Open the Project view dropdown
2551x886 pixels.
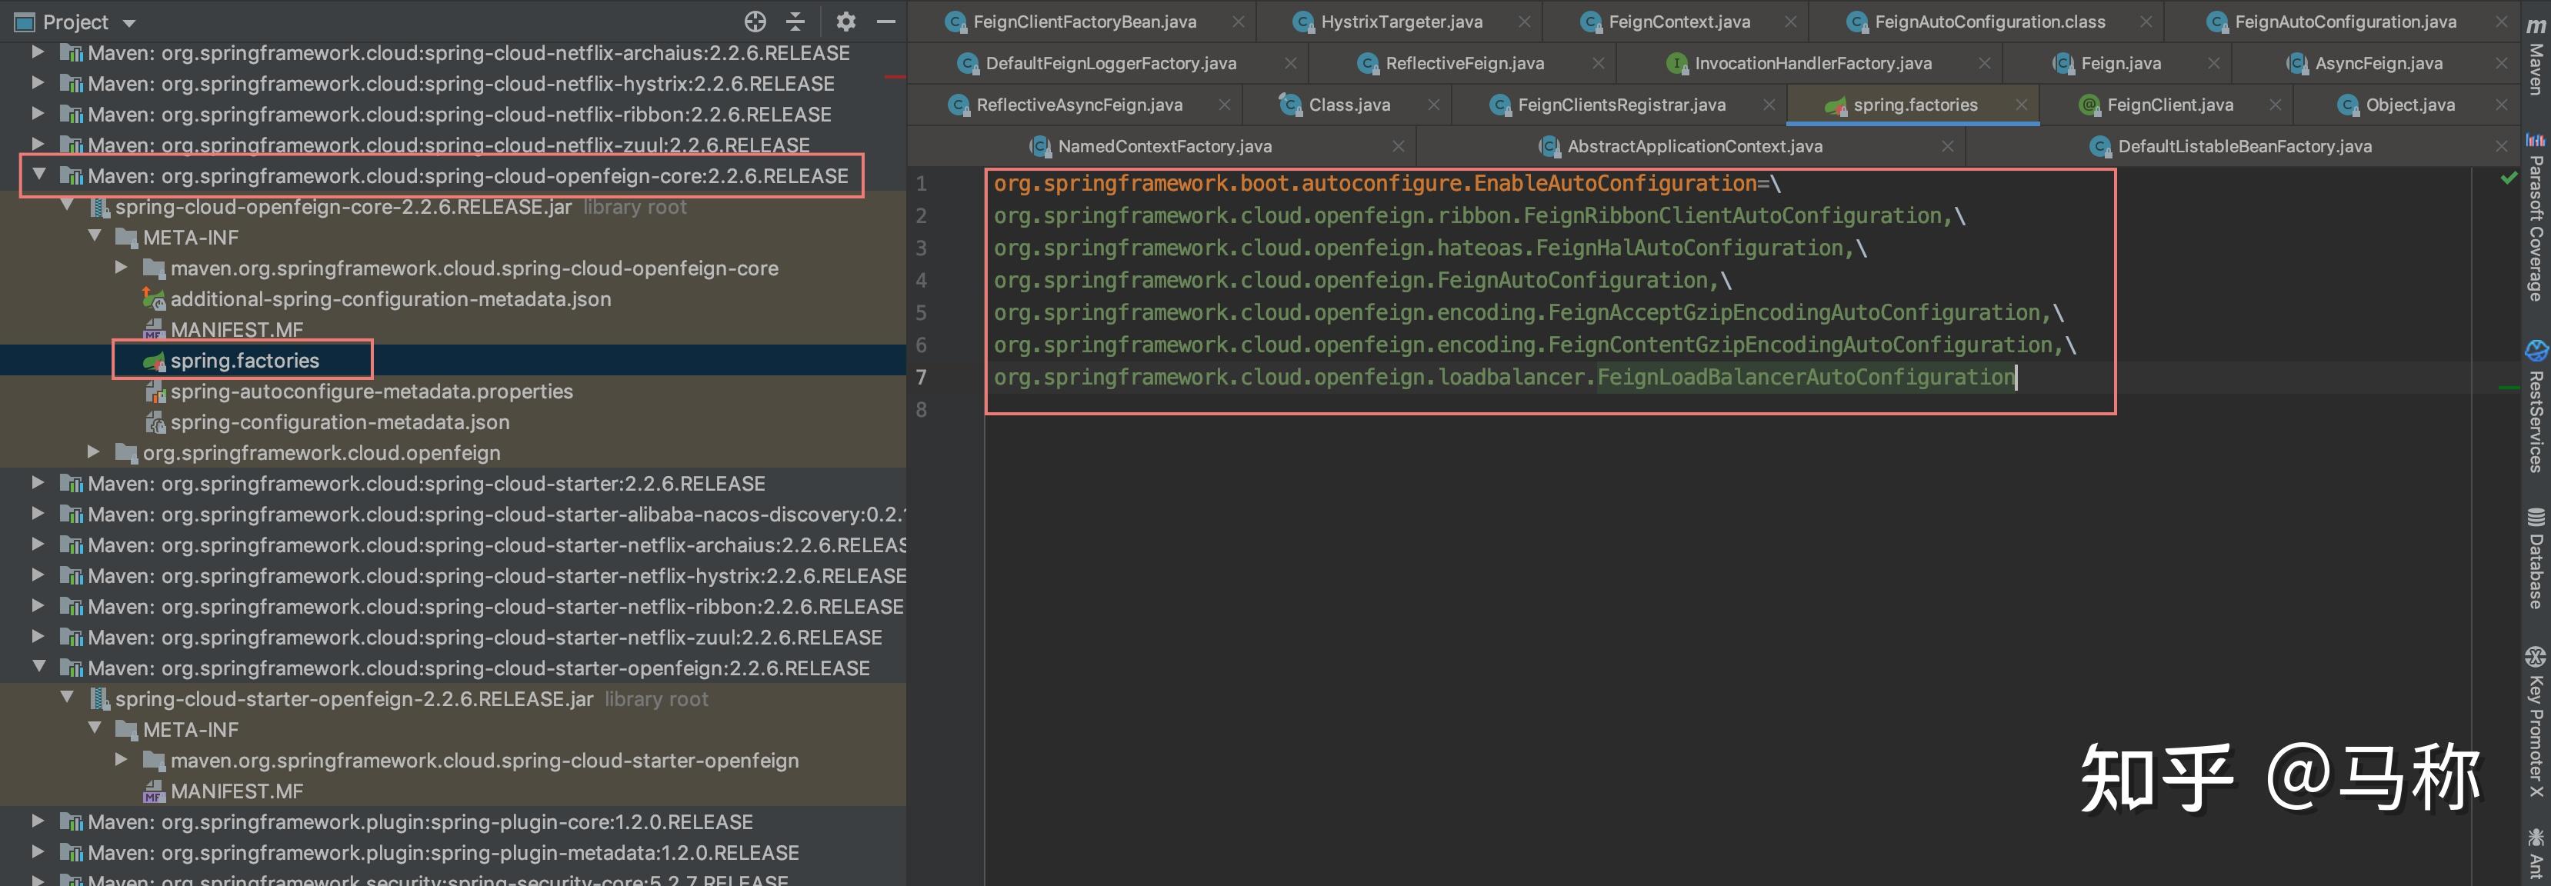point(128,23)
